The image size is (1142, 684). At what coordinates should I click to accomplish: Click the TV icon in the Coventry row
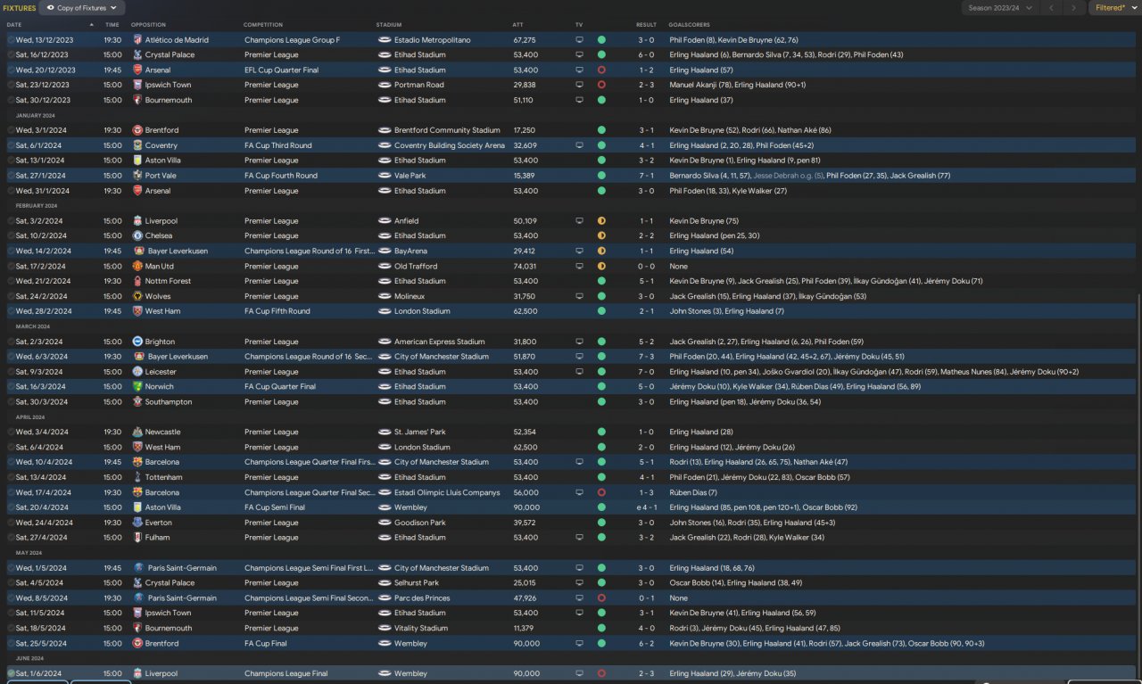[579, 145]
